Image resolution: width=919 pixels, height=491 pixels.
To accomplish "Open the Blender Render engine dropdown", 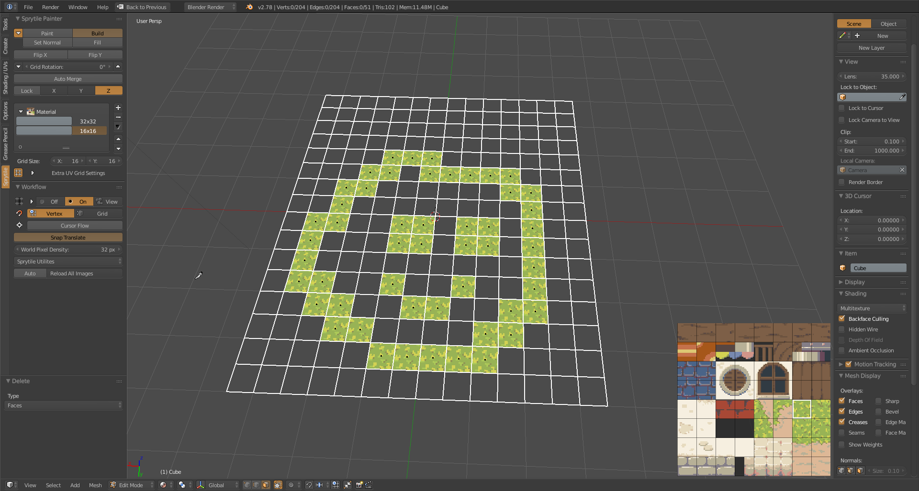I will click(211, 7).
